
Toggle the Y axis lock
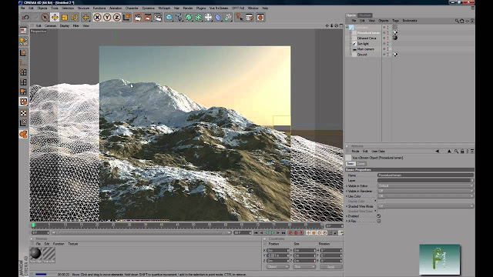pyautogui.click(x=107, y=18)
